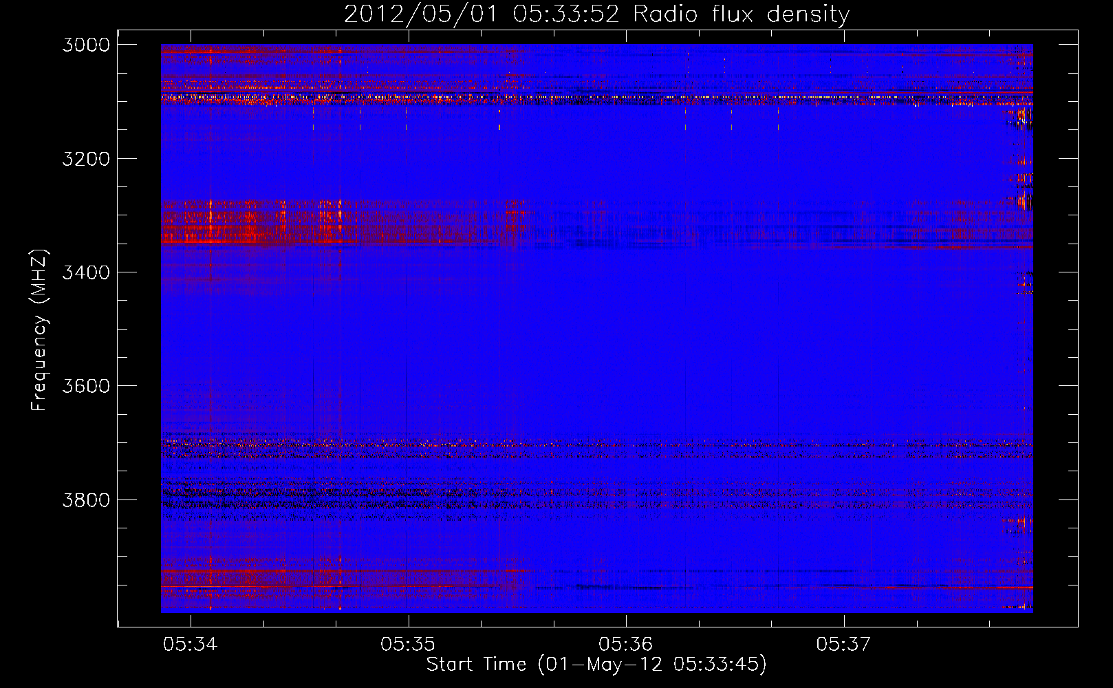Select the 3200 frequency axis label

(x=86, y=159)
